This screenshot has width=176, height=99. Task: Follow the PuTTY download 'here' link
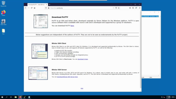[72, 26]
